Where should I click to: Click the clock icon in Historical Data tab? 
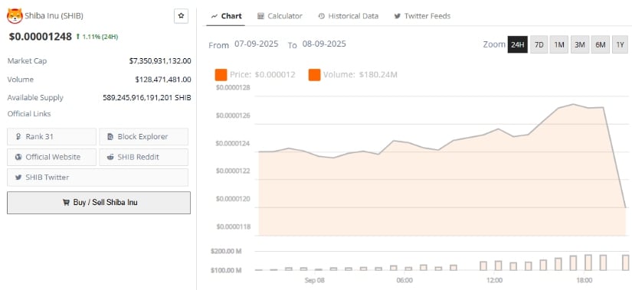[321, 16]
